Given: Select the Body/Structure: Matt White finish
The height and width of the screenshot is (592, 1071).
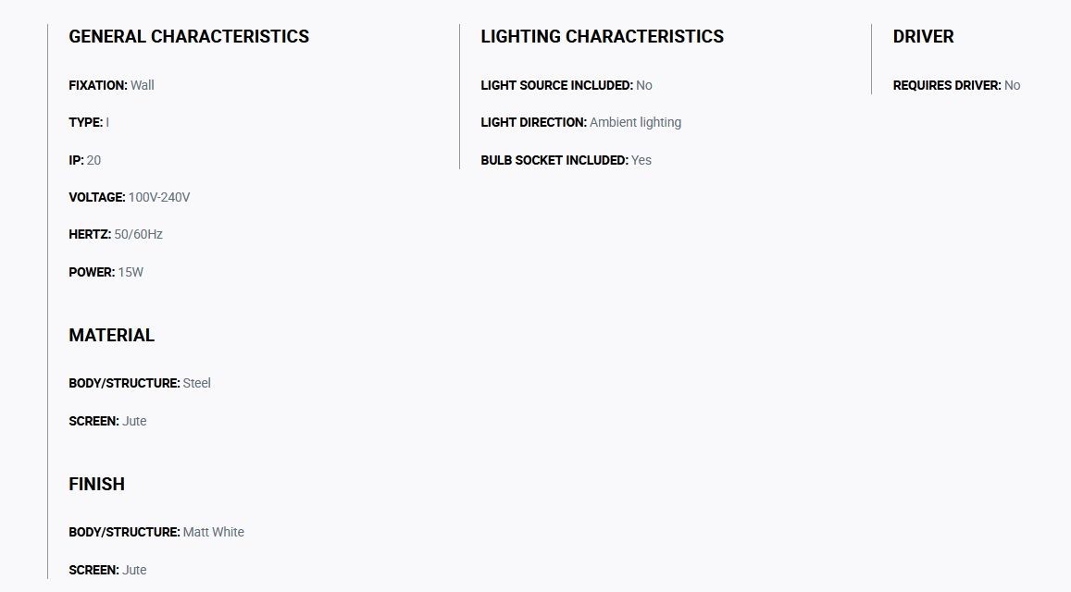Looking at the screenshot, I should click(156, 532).
